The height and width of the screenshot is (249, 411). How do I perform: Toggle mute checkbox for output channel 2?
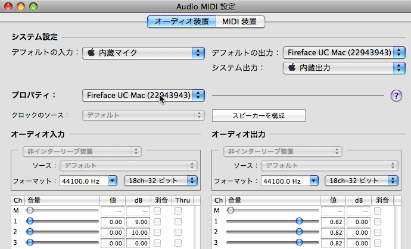click(378, 232)
